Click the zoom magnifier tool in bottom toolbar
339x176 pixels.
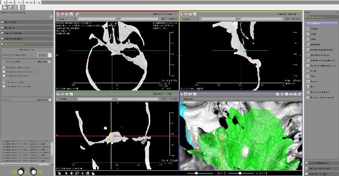77,173
